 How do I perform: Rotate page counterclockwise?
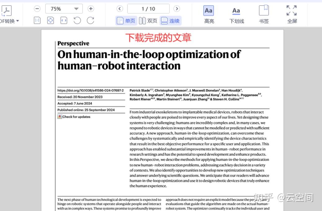77,20
